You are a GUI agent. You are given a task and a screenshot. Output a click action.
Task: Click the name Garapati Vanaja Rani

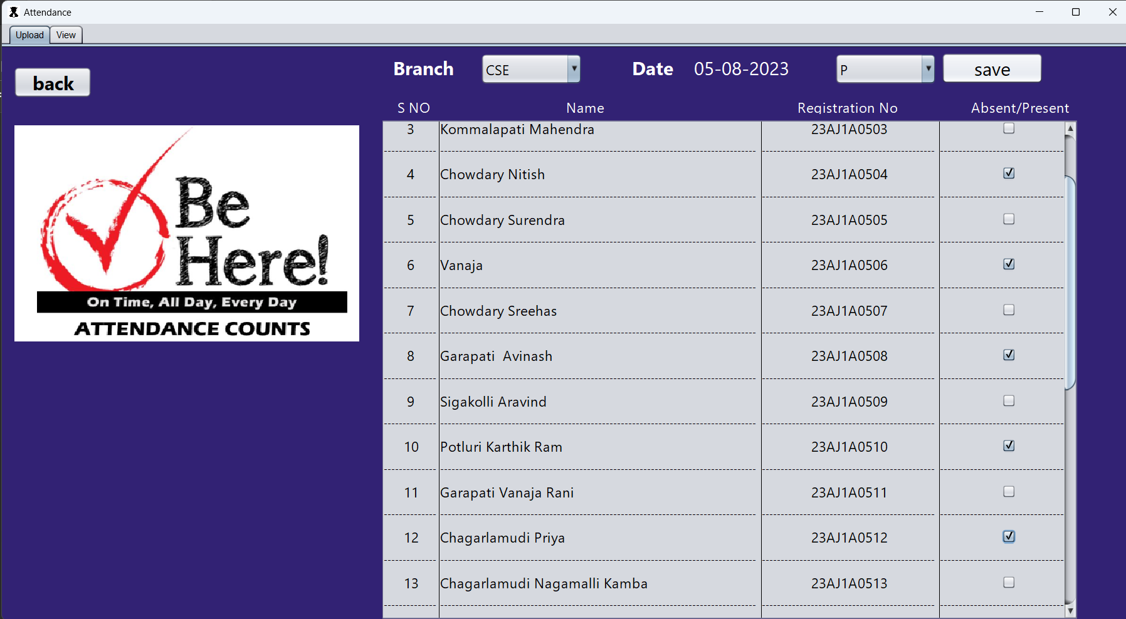507,493
